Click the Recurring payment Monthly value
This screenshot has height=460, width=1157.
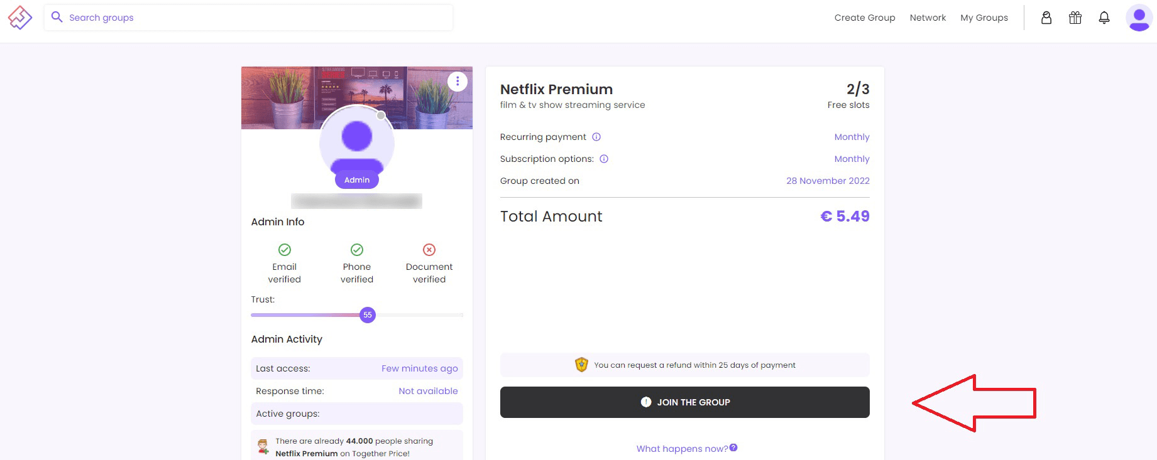pyautogui.click(x=852, y=137)
